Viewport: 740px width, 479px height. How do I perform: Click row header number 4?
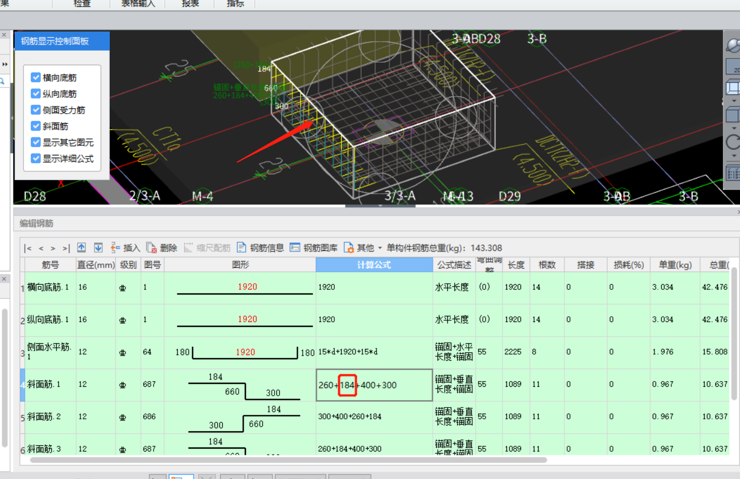23,385
